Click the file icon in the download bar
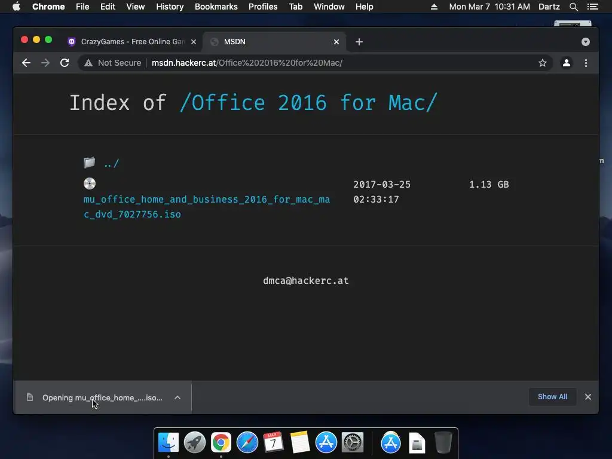This screenshot has width=612, height=459. [30, 397]
